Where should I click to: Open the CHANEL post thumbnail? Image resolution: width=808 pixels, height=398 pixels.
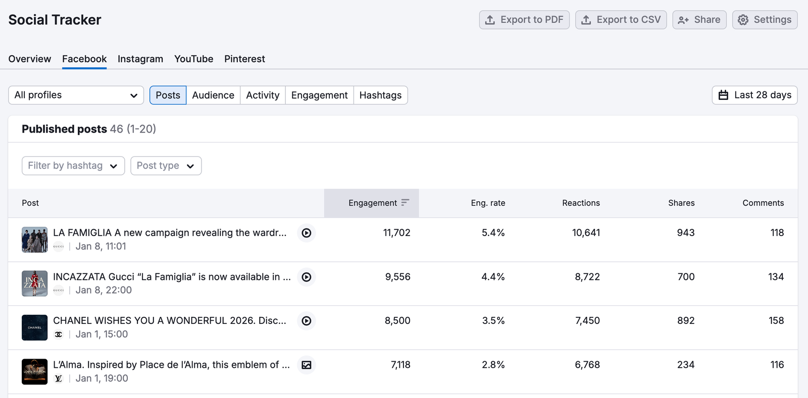coord(34,327)
